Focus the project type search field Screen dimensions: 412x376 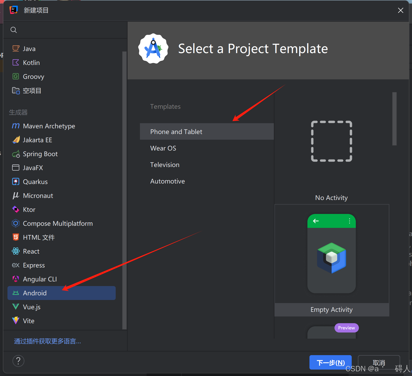point(65,30)
